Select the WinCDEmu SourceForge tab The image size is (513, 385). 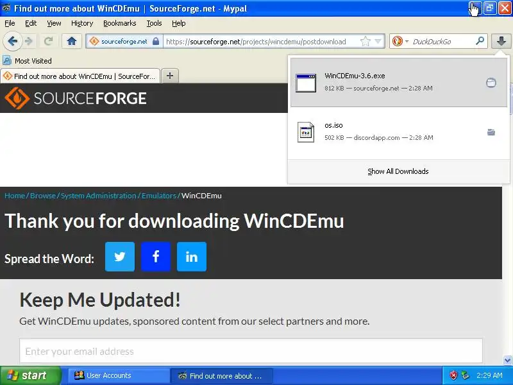[x=81, y=76]
